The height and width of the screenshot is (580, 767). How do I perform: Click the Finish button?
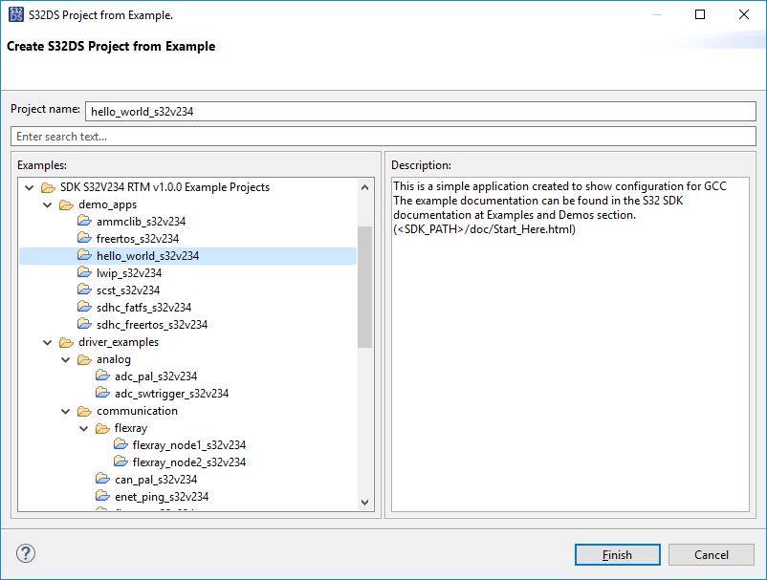coord(617,554)
